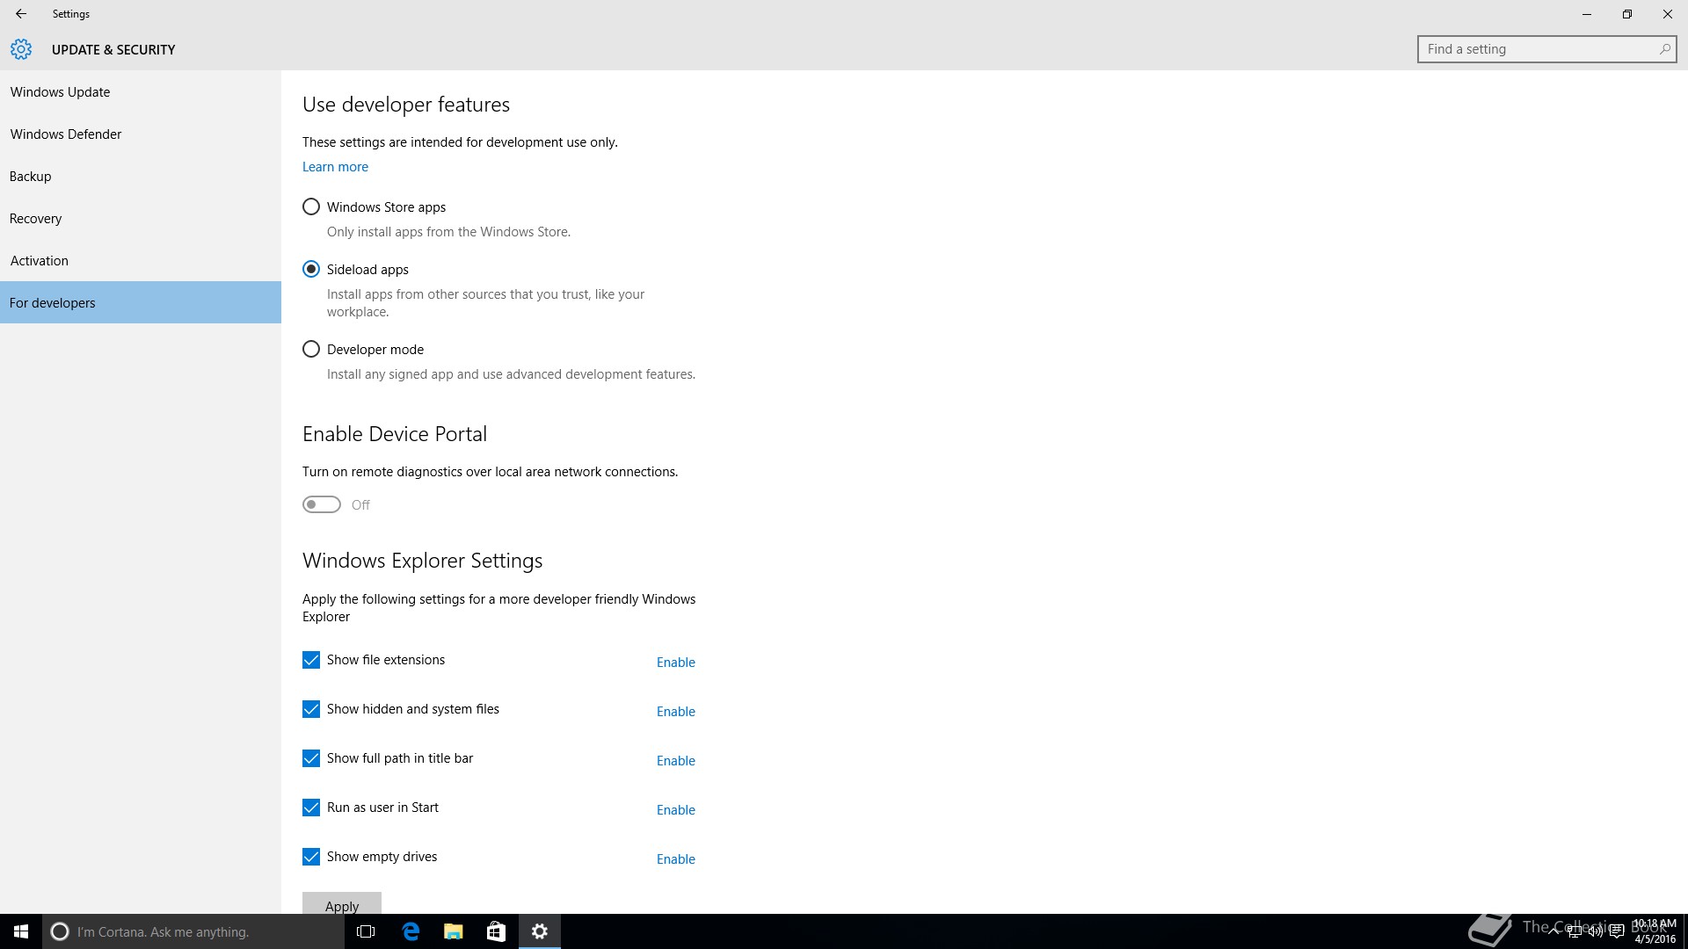Click the Update & Security gear icon
1688x949 pixels.
21,49
